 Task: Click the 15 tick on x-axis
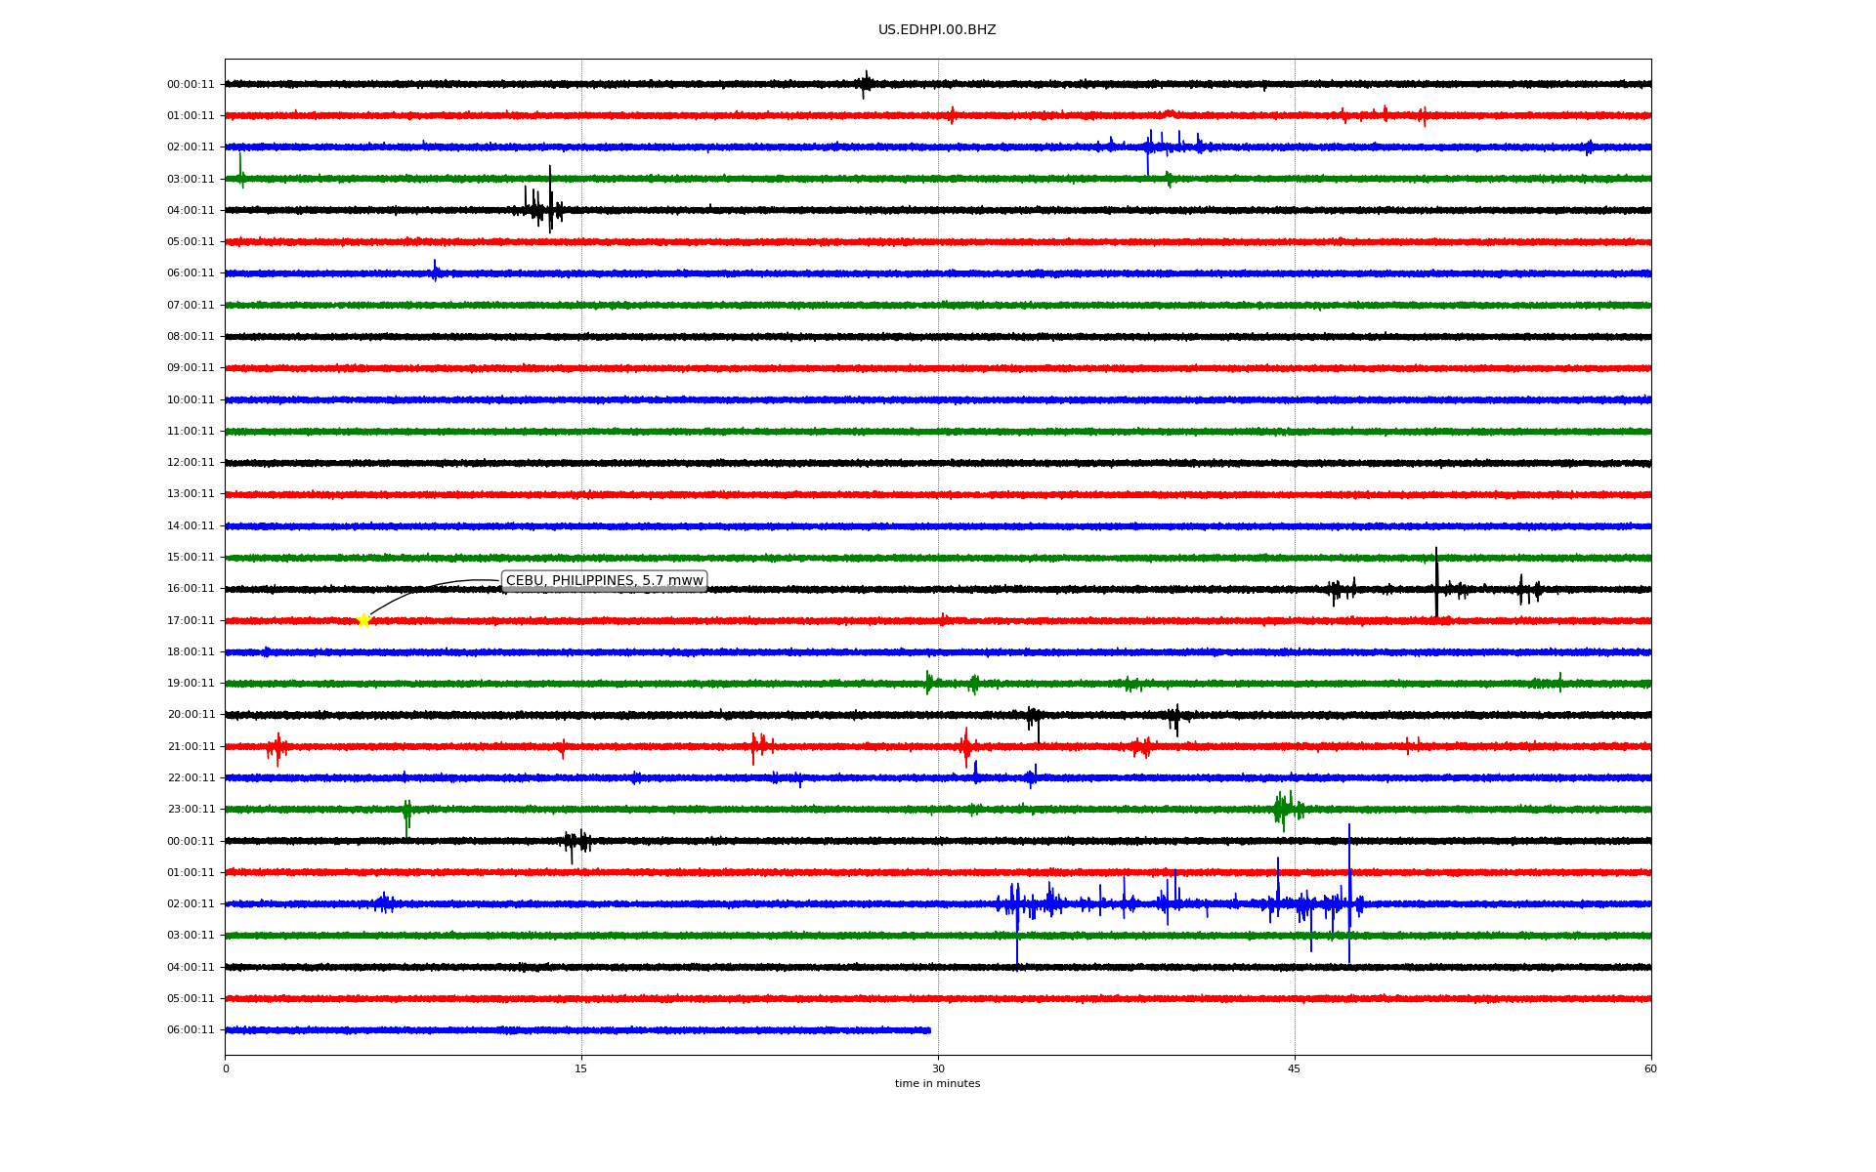pos(581,1069)
